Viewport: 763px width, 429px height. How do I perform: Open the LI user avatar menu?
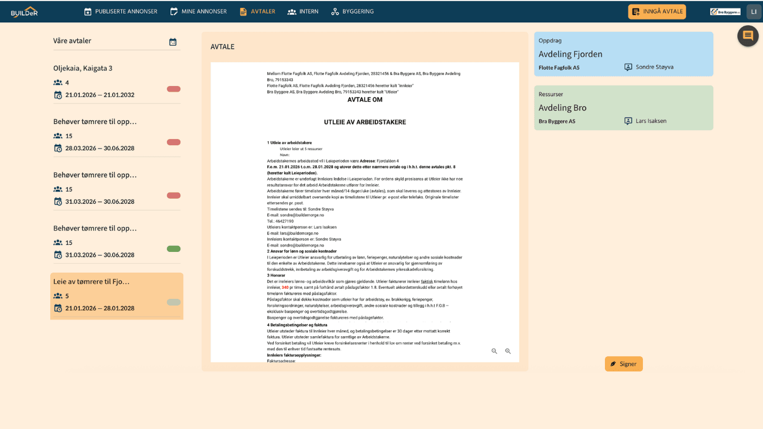click(x=754, y=12)
